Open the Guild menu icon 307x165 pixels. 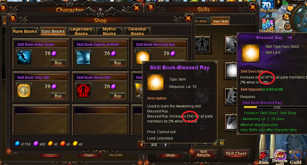pyautogui.click(x=295, y=158)
